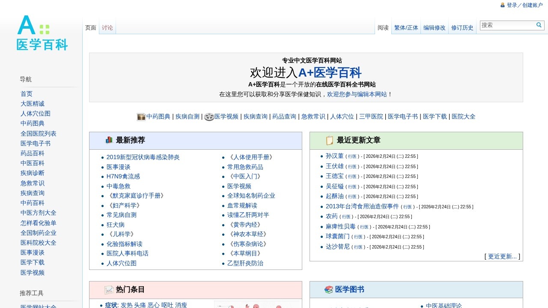Switch to 繁体/正体 view
The height and width of the screenshot is (308, 548).
[x=406, y=27]
